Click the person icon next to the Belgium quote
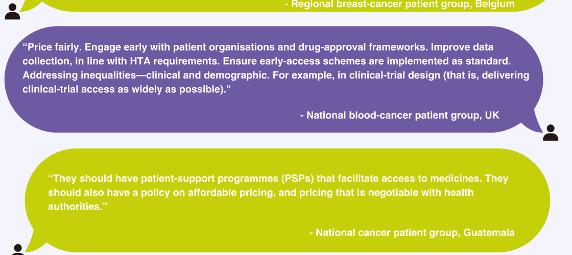The width and height of the screenshot is (572, 255). [12, 11]
